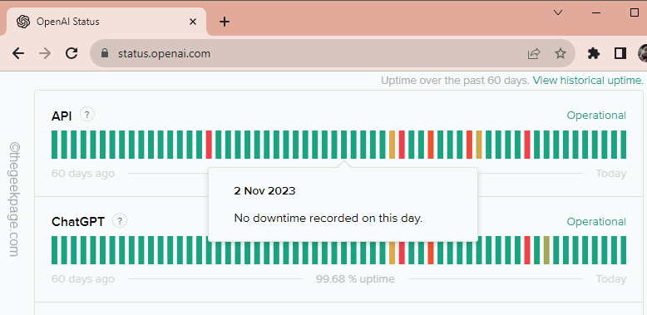647x315 pixels.
Task: Click No downtime recorded on this day text
Action: pyautogui.click(x=328, y=218)
